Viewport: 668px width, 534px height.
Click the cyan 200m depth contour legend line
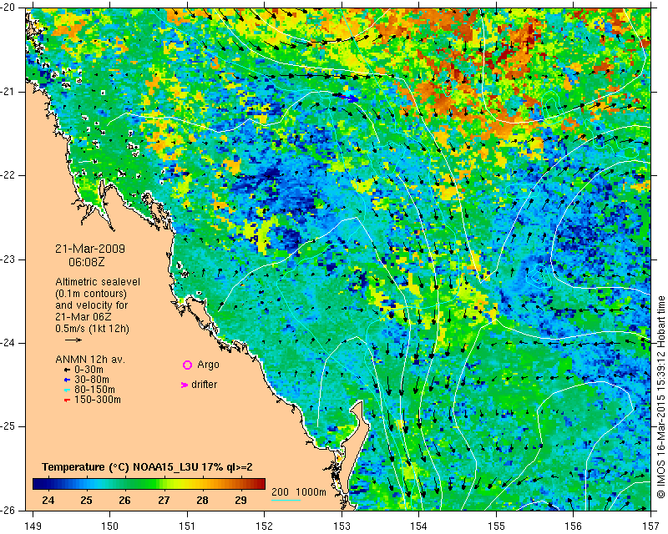286,500
